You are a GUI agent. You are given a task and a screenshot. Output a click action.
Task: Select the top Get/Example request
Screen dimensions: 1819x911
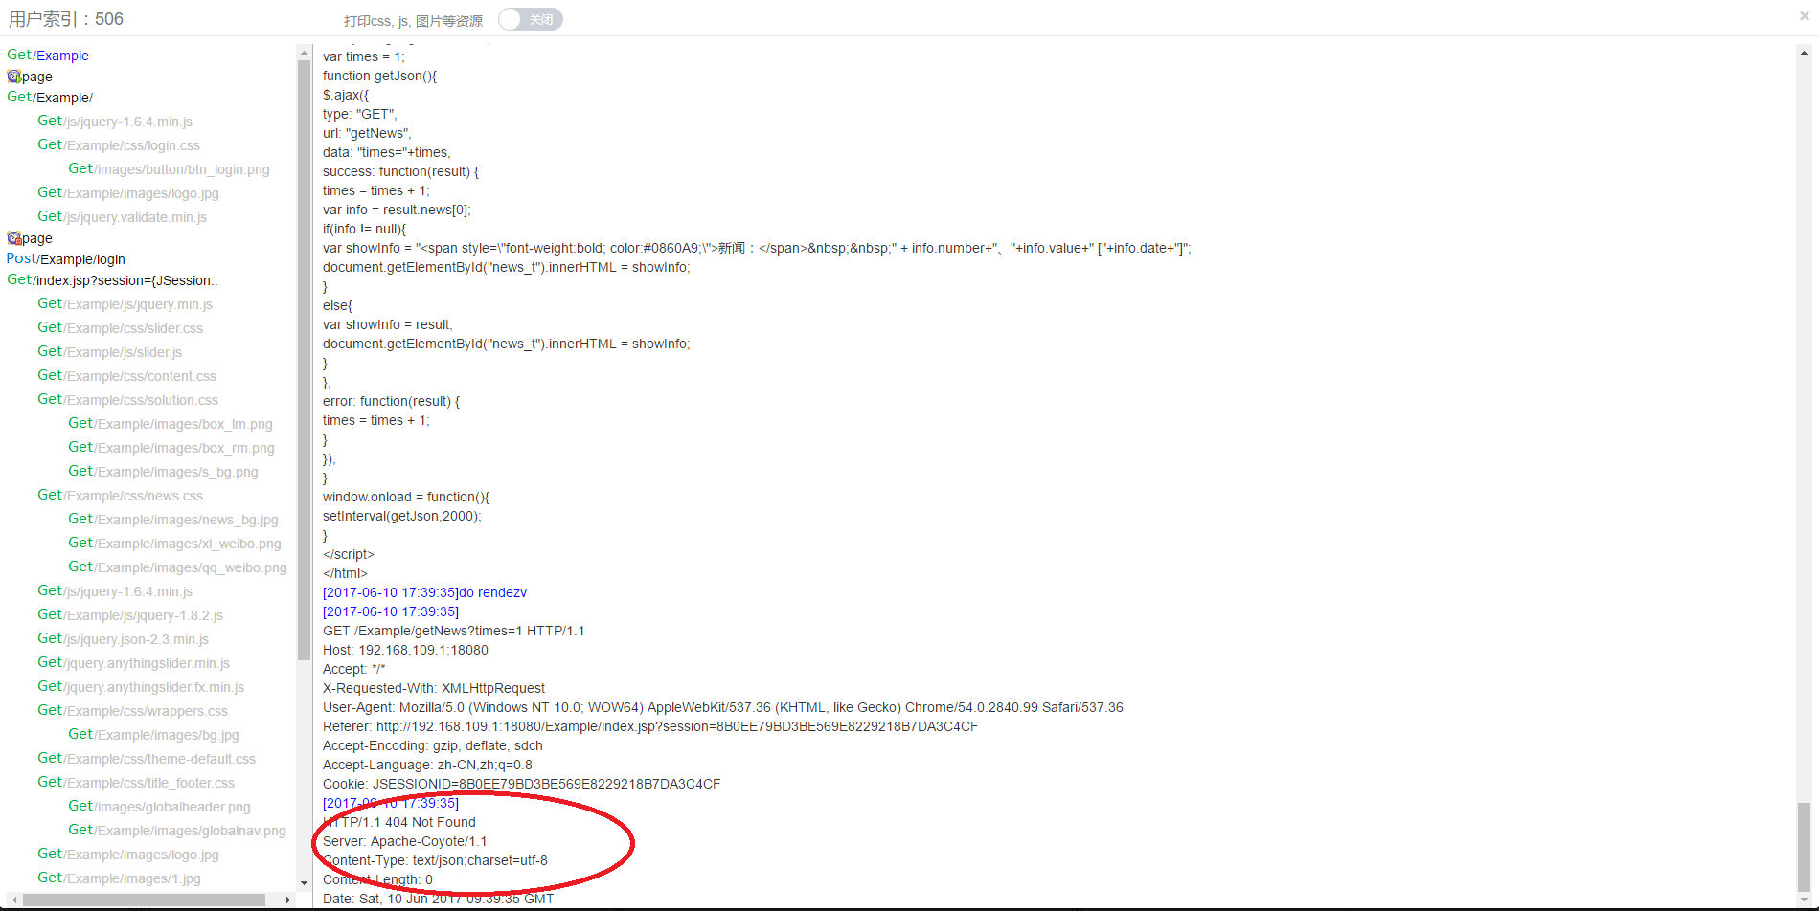[x=48, y=56]
